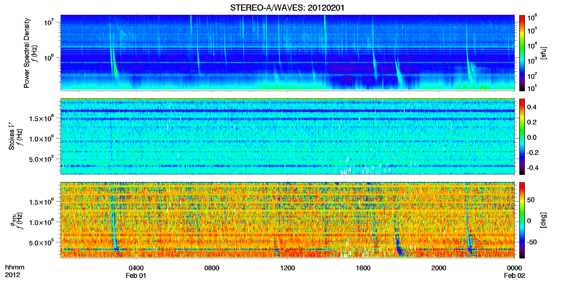Click the 1600 time tick label
The height and width of the screenshot is (296, 575).
[363, 268]
